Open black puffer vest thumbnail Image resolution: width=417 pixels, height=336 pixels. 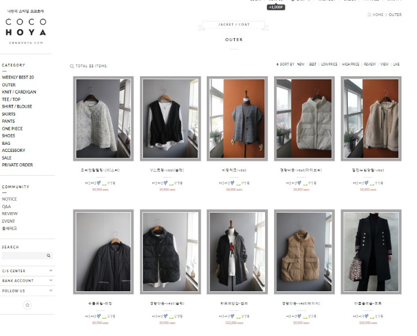pyautogui.click(x=170, y=251)
